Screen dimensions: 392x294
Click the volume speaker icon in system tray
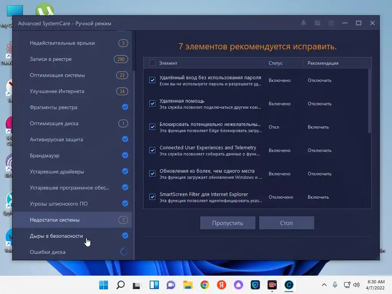click(x=356, y=284)
